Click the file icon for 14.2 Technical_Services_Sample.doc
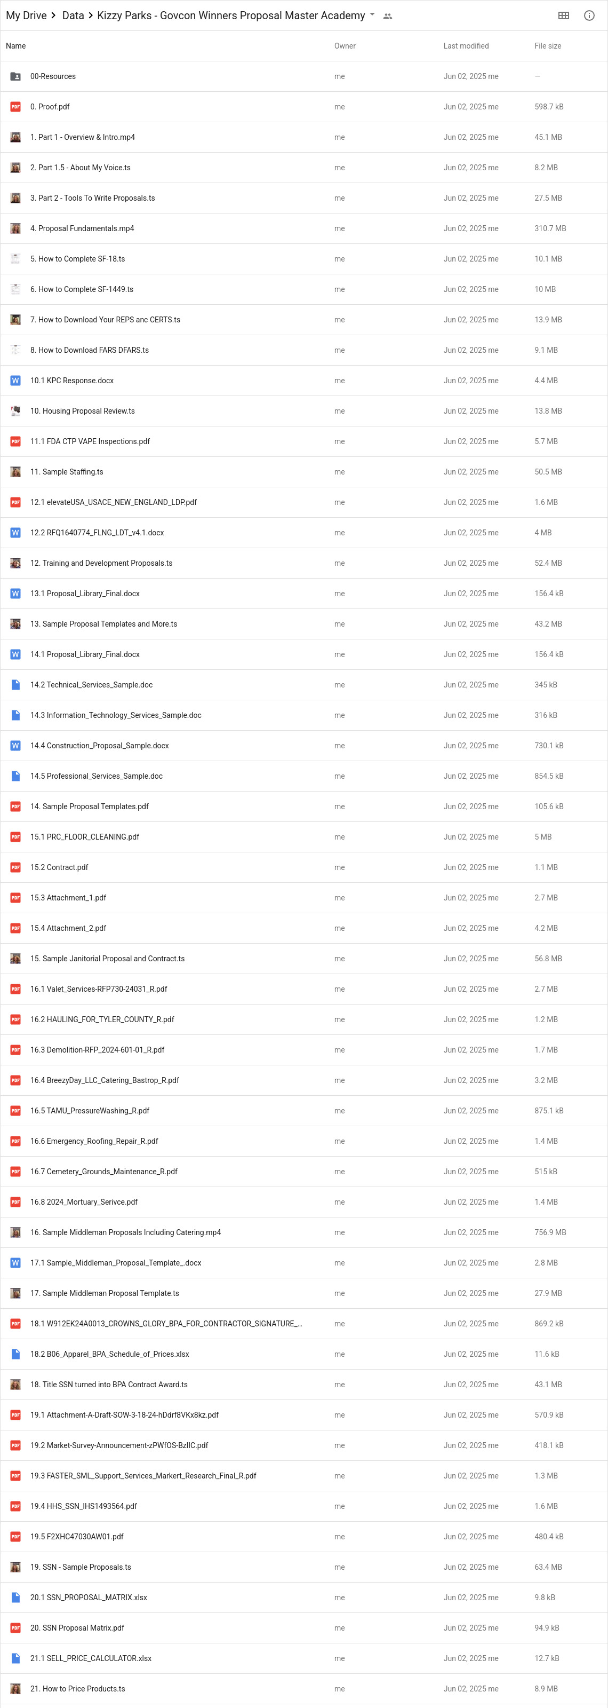608x1708 pixels. point(15,685)
